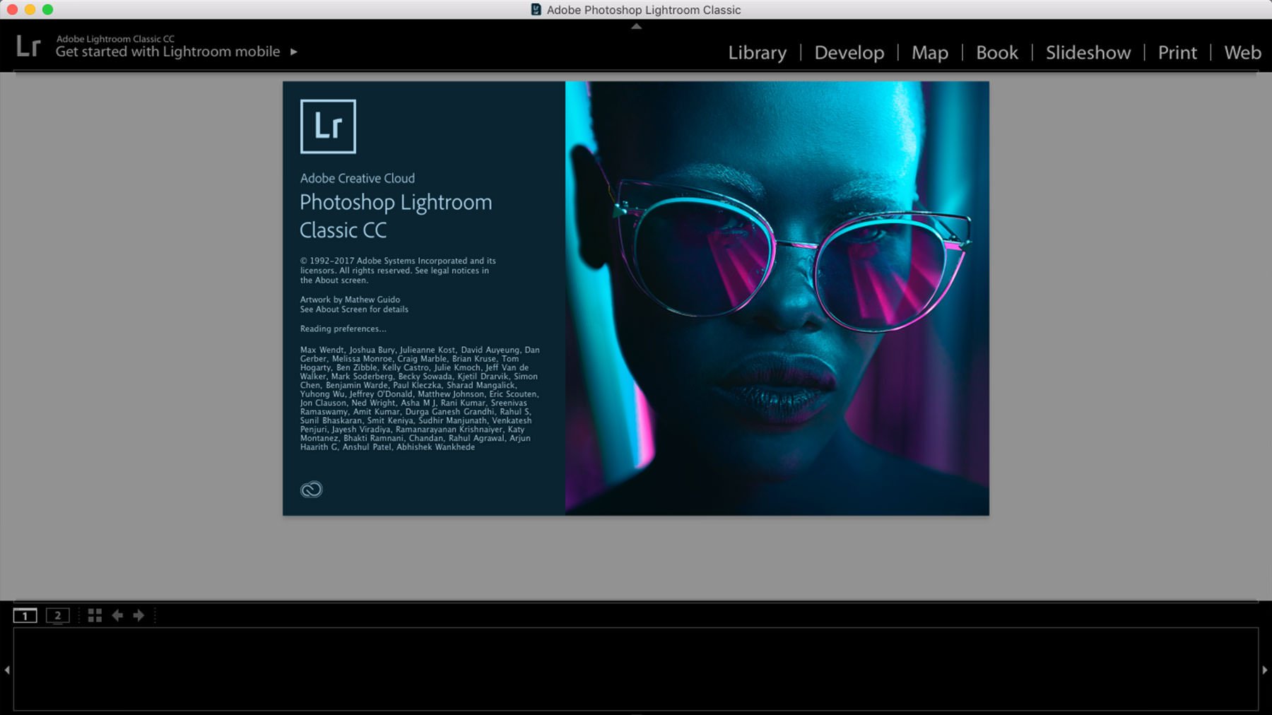Open the Library module
Viewport: 1272px width, 715px height.
point(757,53)
